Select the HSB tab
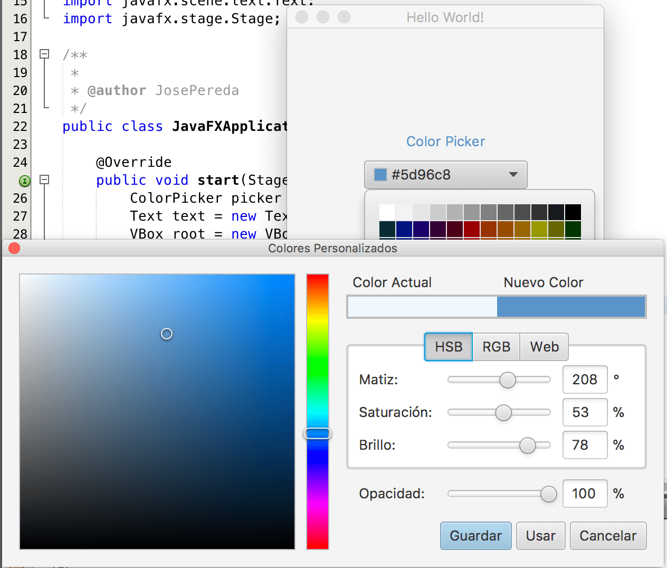667x568 pixels. (448, 347)
